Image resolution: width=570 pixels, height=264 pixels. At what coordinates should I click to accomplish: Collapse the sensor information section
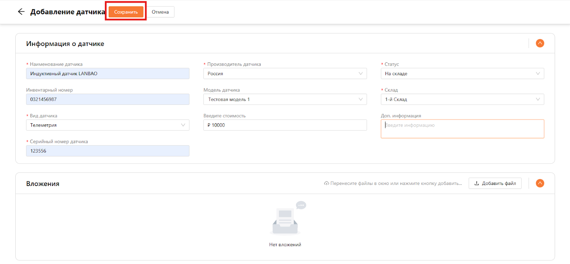pos(540,43)
